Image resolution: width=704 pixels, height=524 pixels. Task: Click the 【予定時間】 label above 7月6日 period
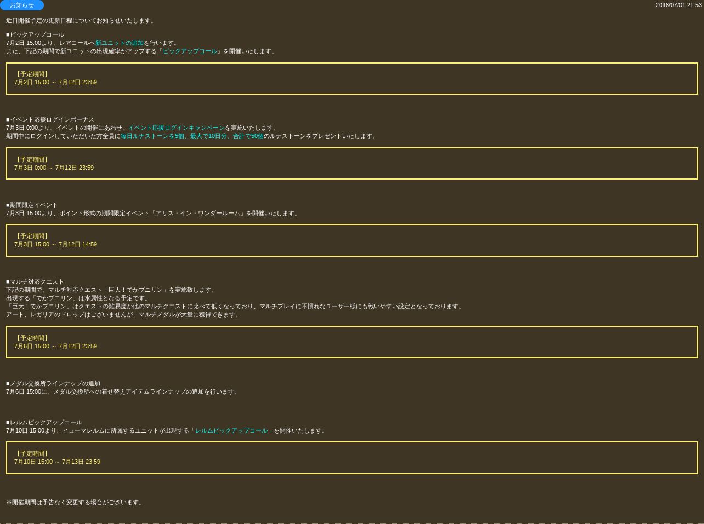tap(32, 338)
